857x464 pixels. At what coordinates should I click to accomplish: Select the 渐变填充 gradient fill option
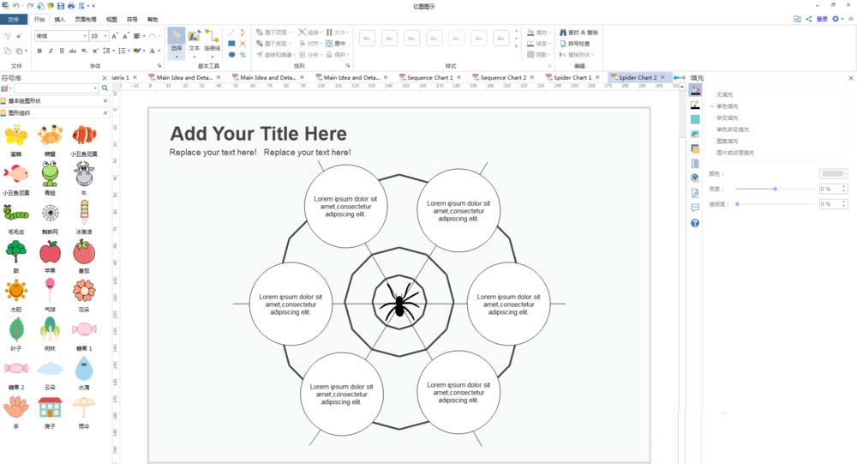727,118
